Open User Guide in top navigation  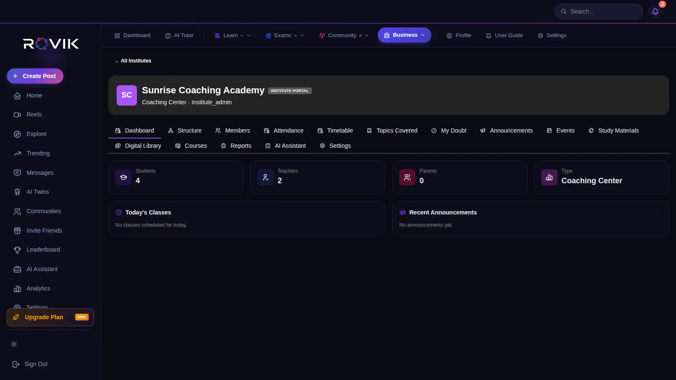point(504,35)
